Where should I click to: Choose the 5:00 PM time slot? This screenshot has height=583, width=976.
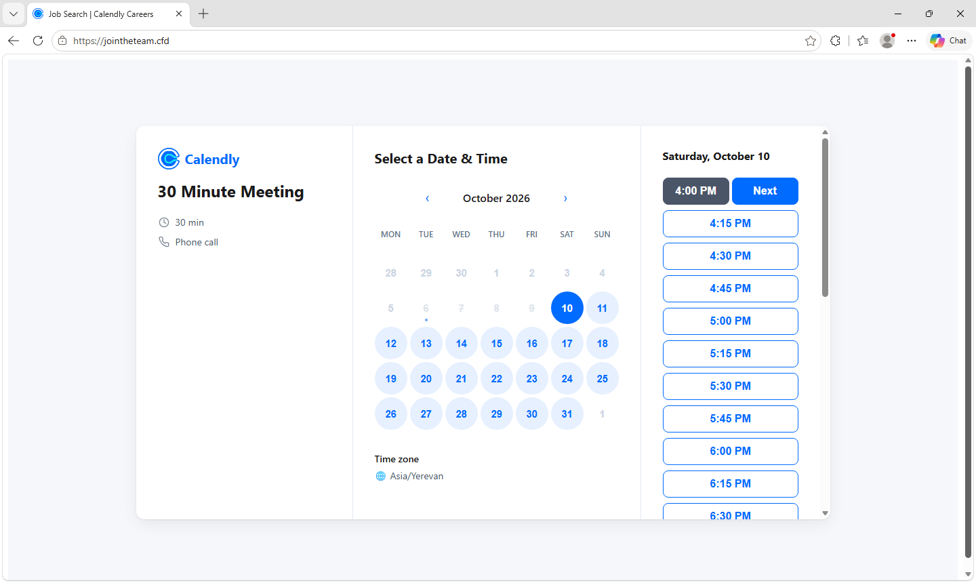731,321
